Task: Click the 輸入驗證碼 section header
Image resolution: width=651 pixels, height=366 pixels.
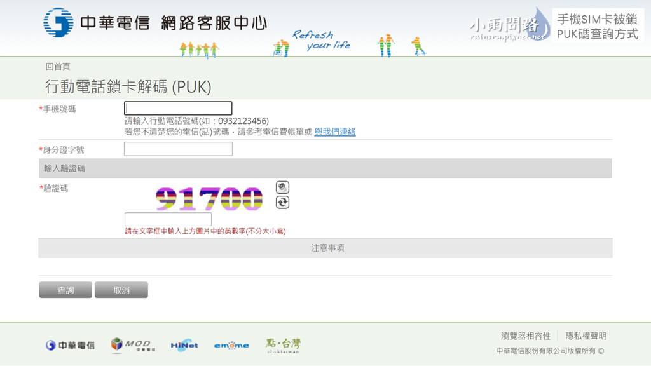Action: [325, 168]
